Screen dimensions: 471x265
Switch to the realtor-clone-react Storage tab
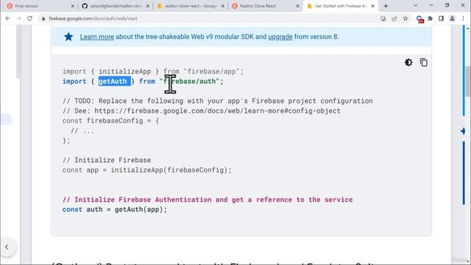191,6
